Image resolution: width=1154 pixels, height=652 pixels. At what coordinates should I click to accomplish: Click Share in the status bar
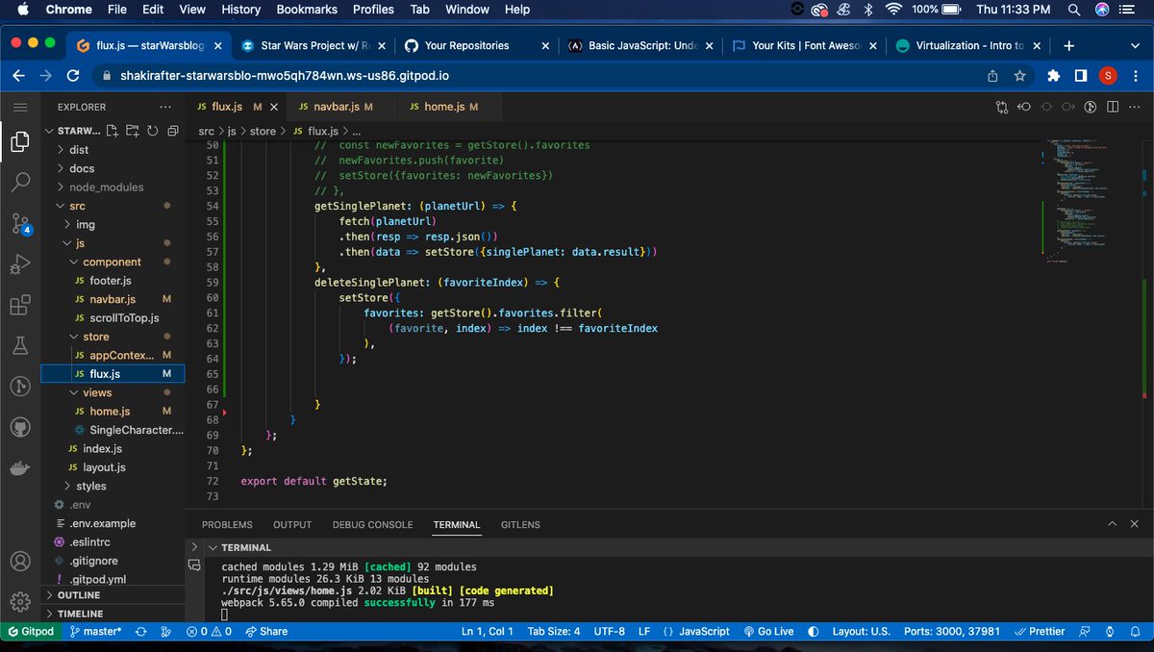click(x=266, y=632)
